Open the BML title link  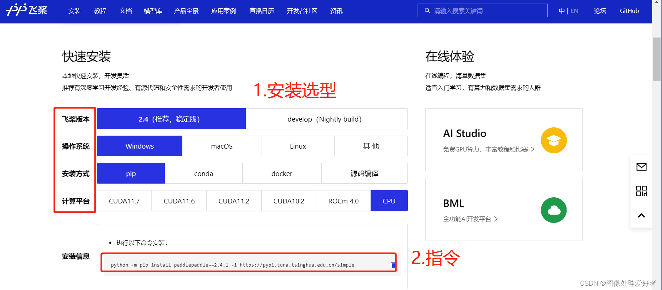453,203
